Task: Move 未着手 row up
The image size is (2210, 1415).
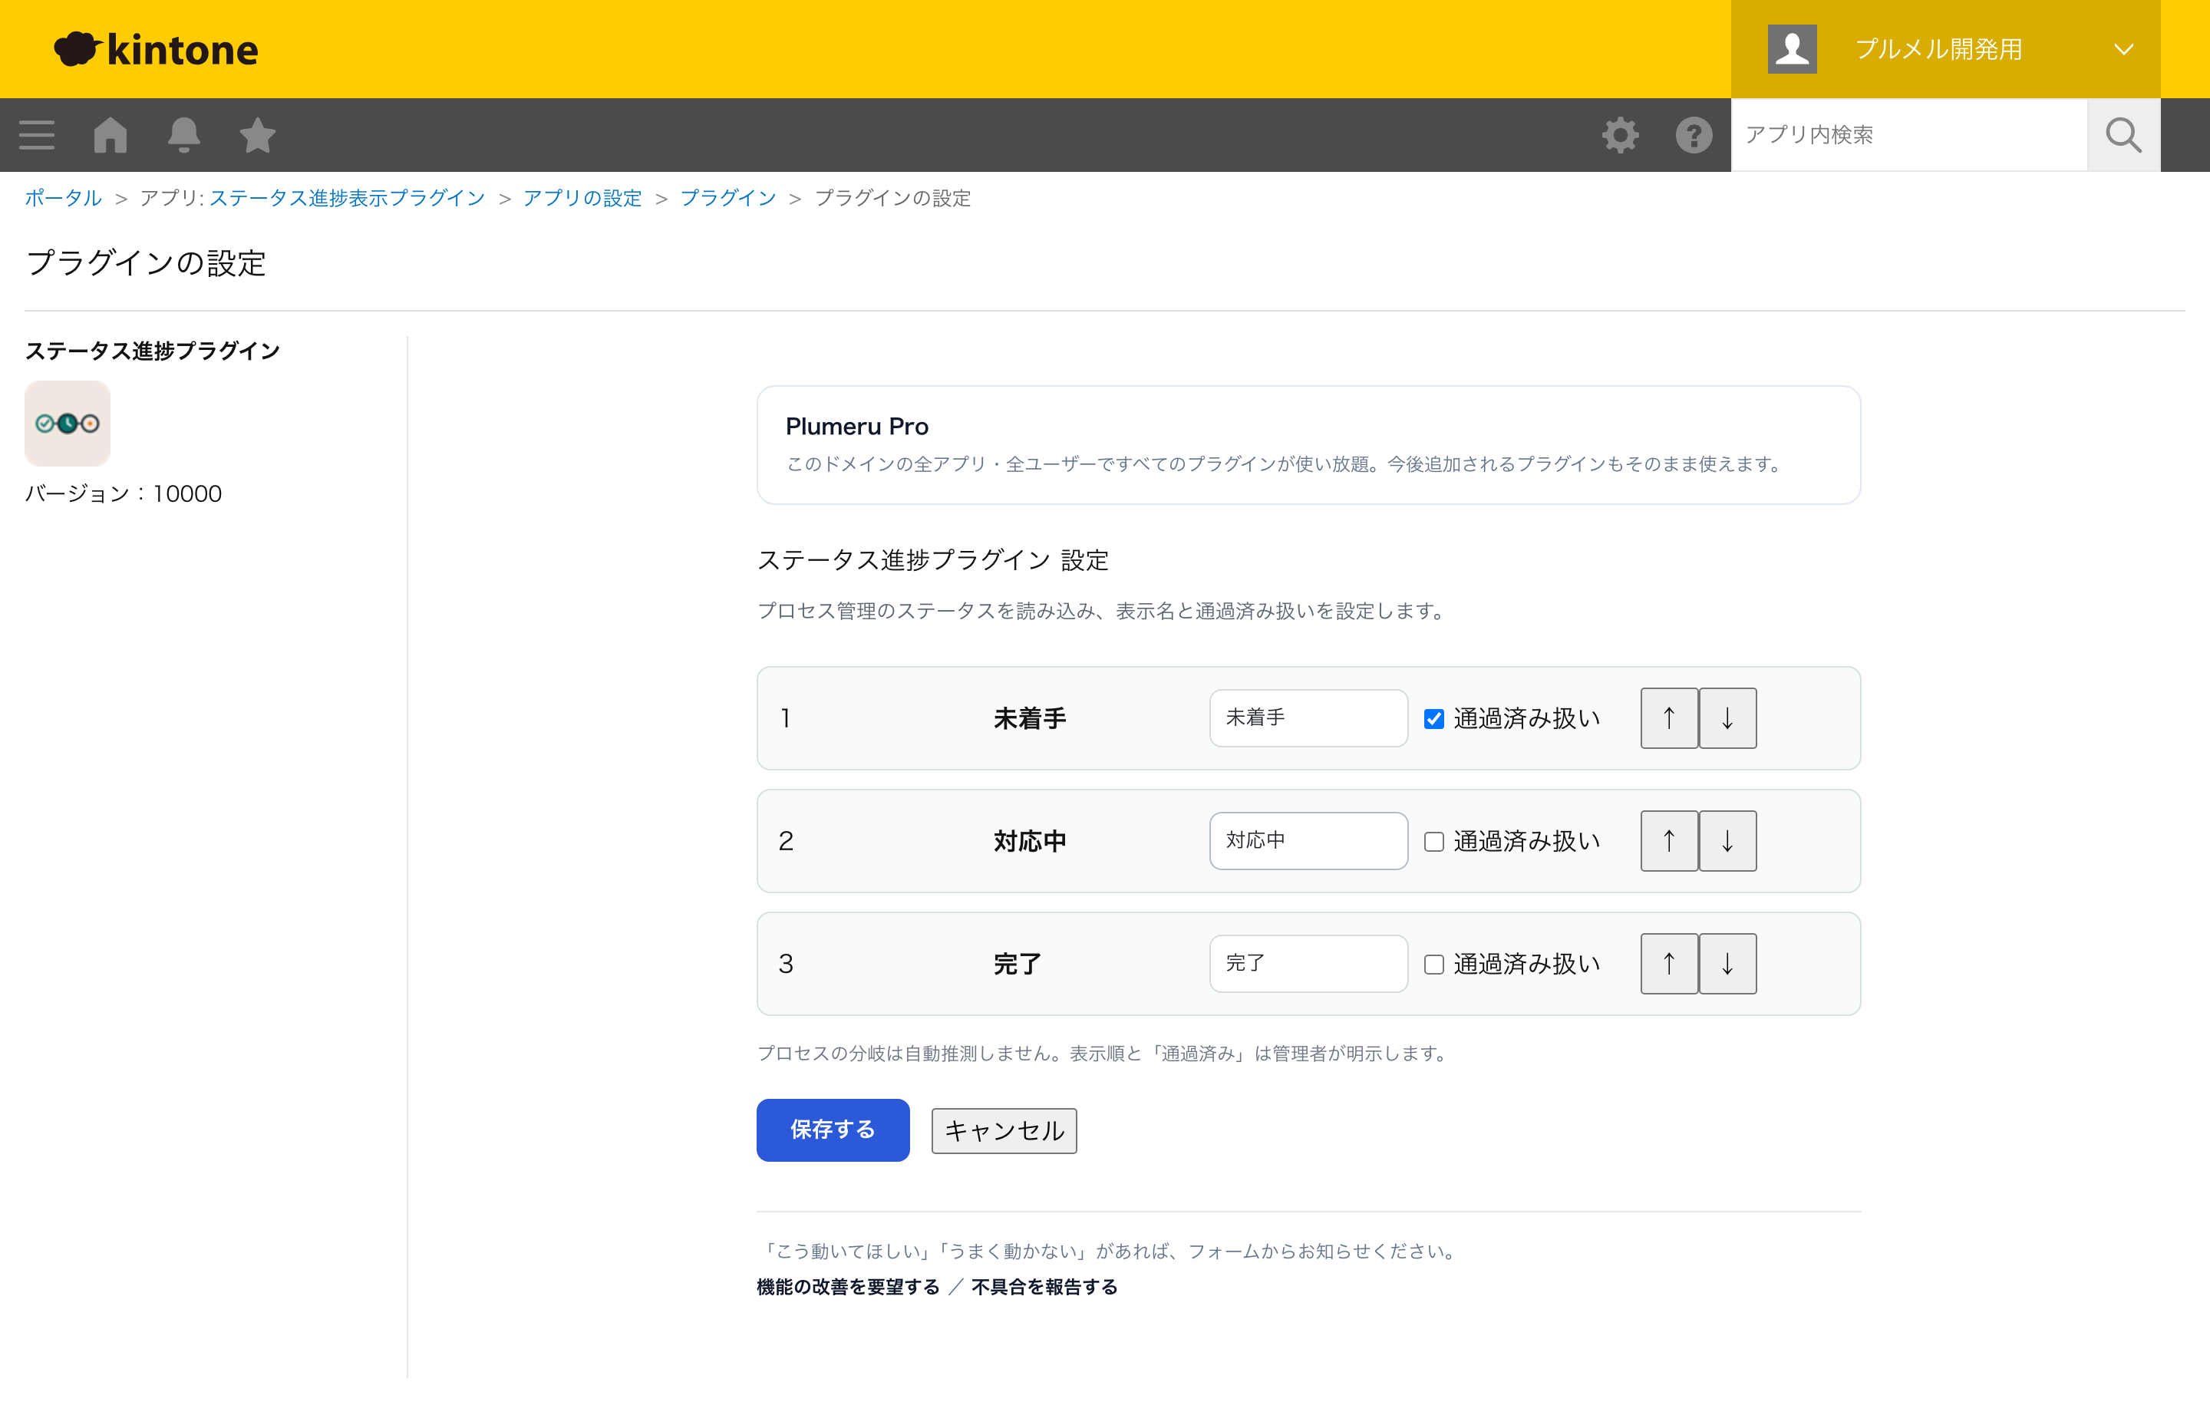Action: click(1669, 717)
